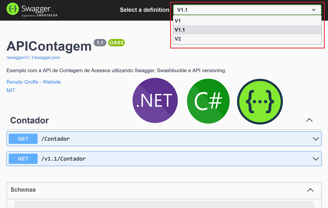Click the GET badge on /v1.1/Contador

tap(23, 158)
